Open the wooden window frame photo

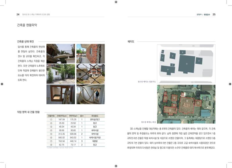pyautogui.click(x=61, y=94)
